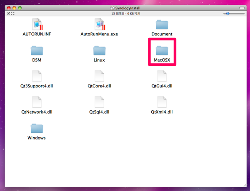Minimize the SynologyInstall window
This screenshot has width=250, height=191.
tap(14, 8)
